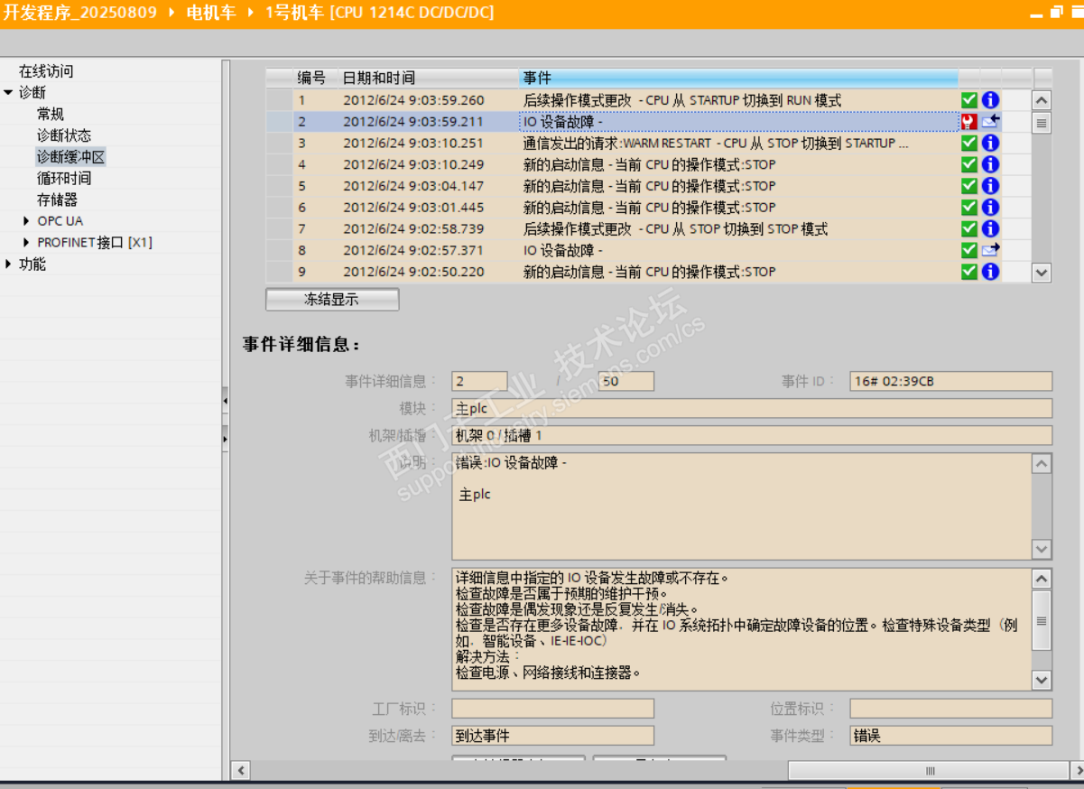Click outgoing event icon in row 8

[991, 250]
